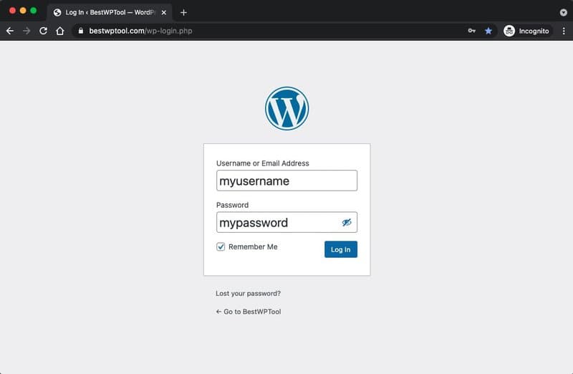Click the browser forward arrow
Image resolution: width=573 pixels, height=374 pixels.
27,31
